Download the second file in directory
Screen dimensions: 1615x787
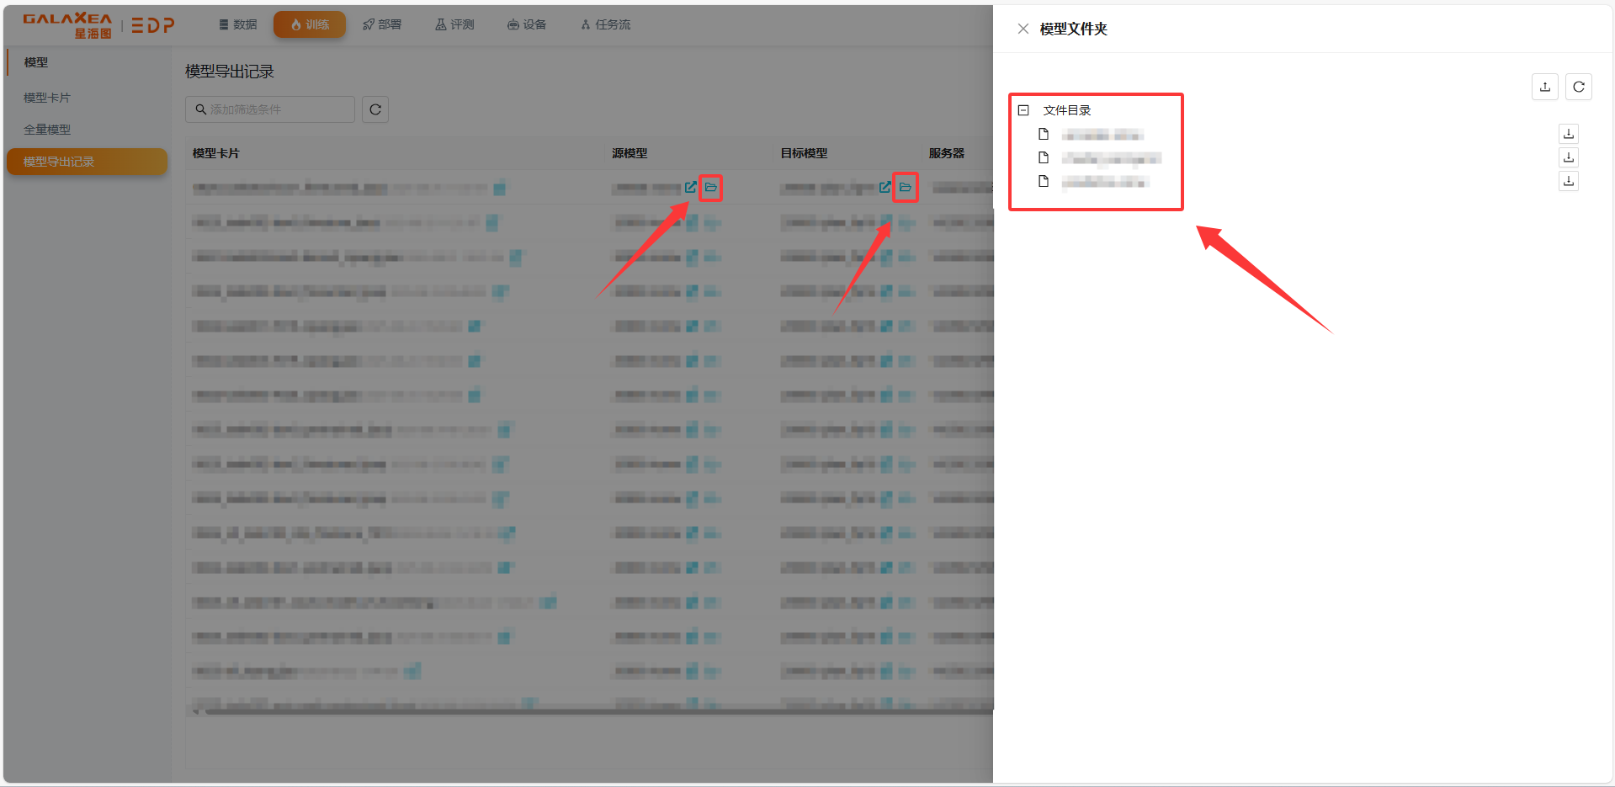(x=1568, y=157)
